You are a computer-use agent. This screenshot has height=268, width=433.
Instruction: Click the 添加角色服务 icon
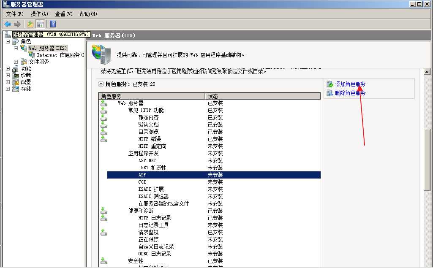pyautogui.click(x=330, y=84)
